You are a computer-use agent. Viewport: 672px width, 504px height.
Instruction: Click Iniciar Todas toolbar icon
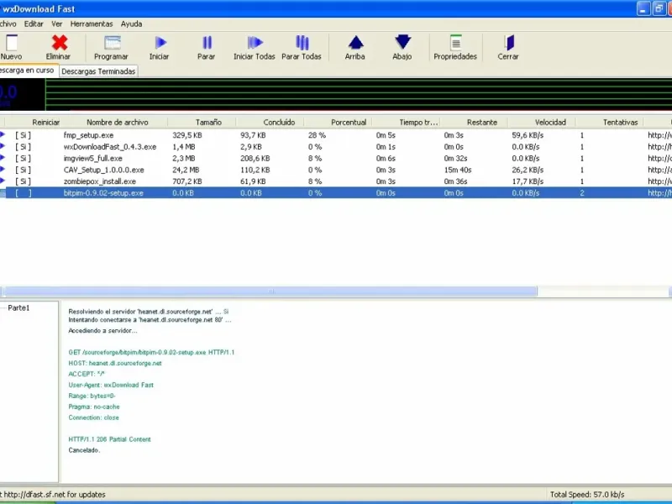(255, 43)
